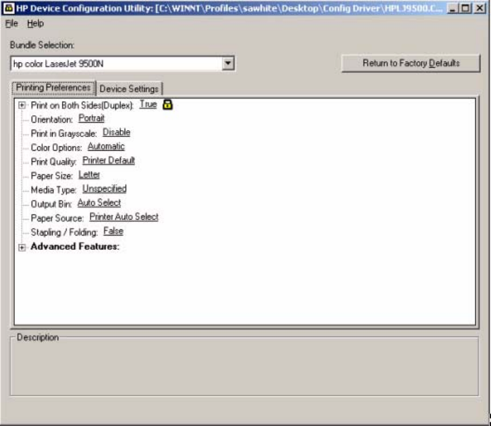Expand the Advanced Features node
Viewport: 491px width, 426px height.
[x=22, y=247]
